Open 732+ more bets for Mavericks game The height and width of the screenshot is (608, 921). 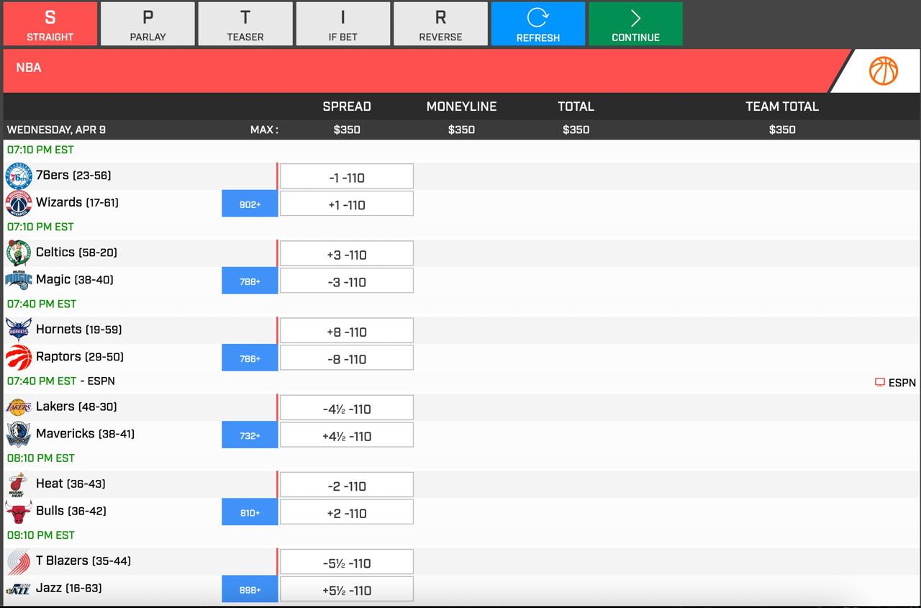point(250,435)
